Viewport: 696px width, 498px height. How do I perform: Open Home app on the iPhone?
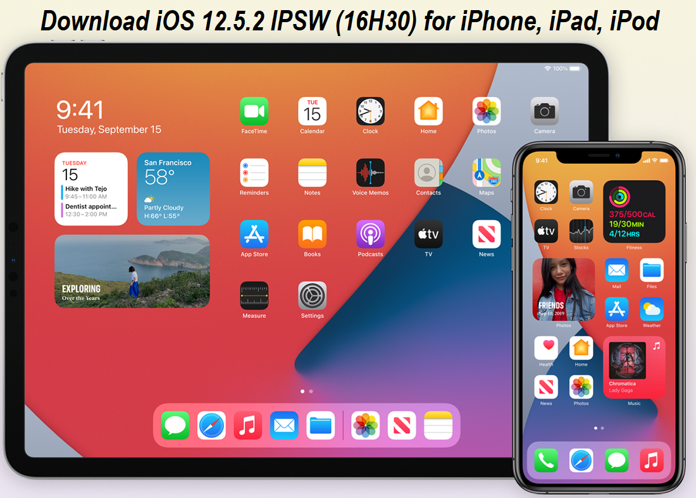tap(581, 348)
